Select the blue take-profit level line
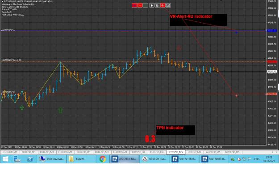Screen dimensions: 279x174 point(133,31)
